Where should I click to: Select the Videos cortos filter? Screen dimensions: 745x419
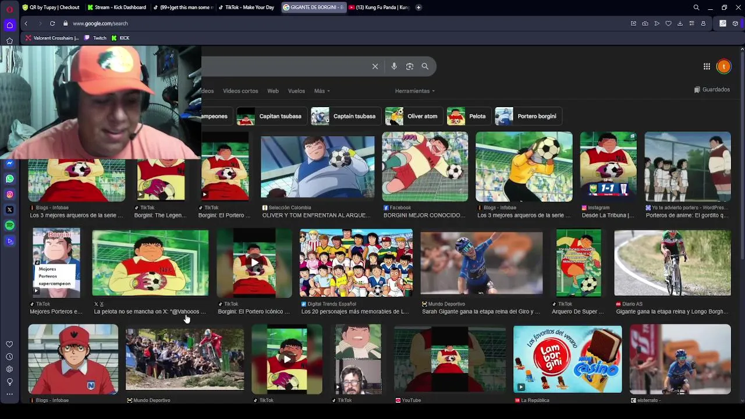[x=240, y=91]
